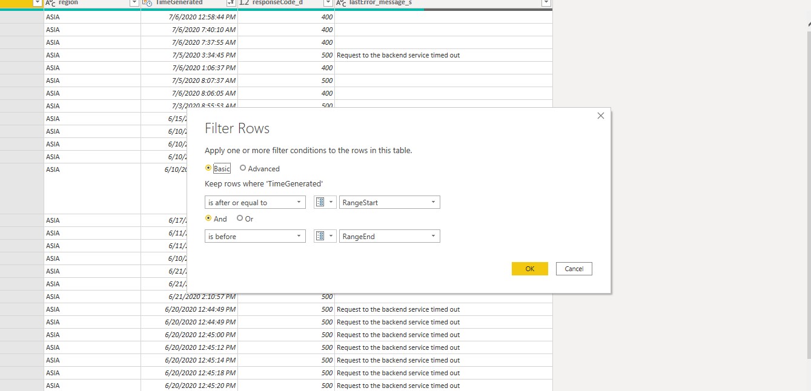This screenshot has width=811, height=391.
Task: Open value type picker for RangeStart condition
Action: point(325,202)
